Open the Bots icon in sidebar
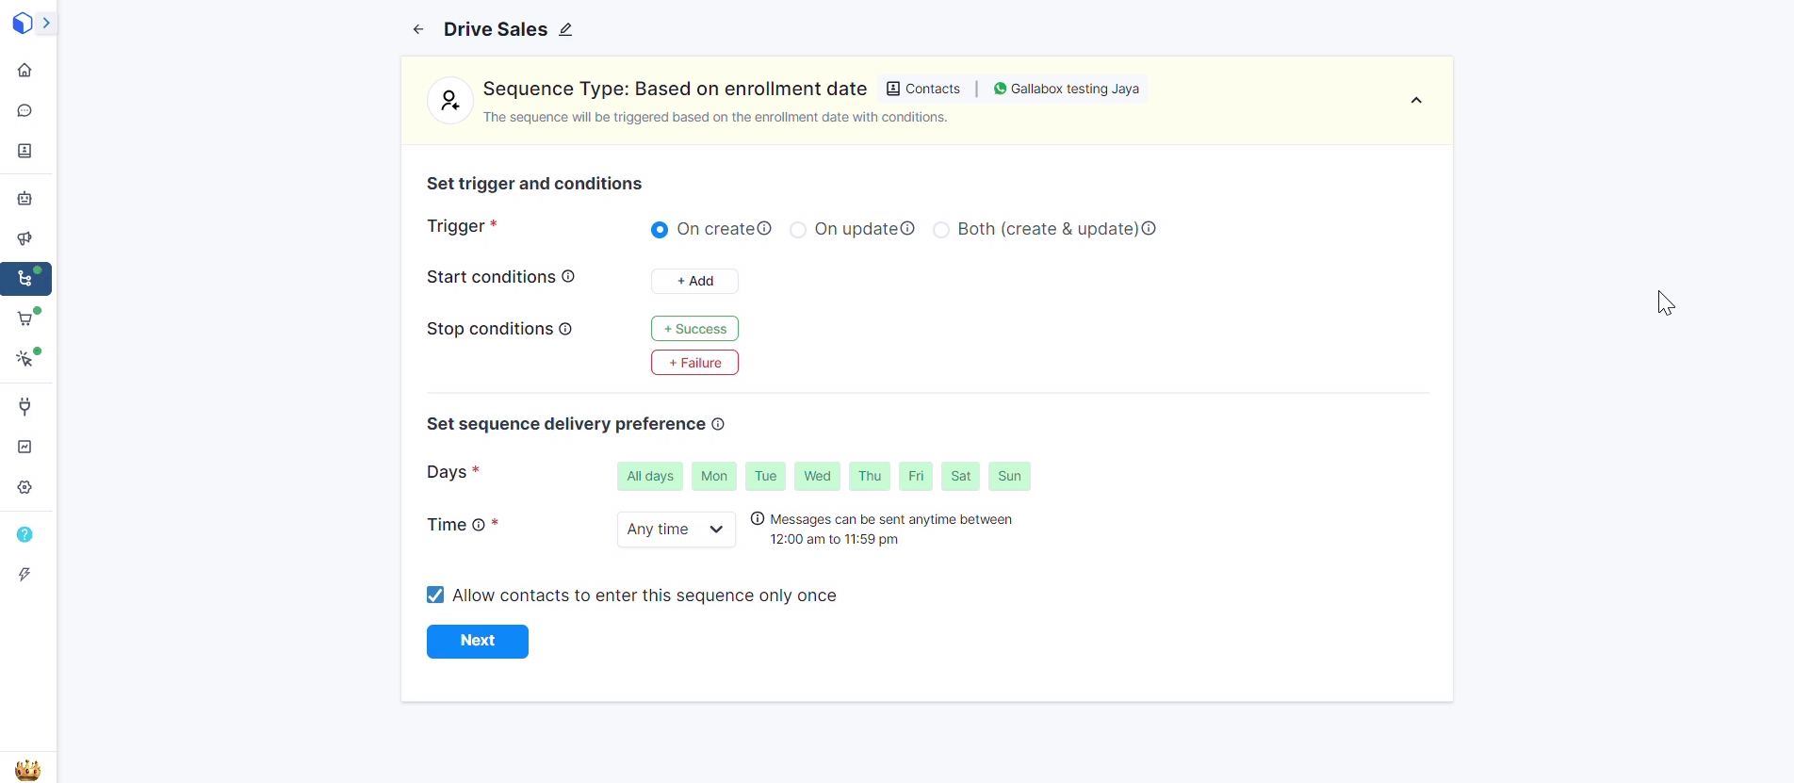The height and width of the screenshot is (783, 1794). click(x=24, y=198)
